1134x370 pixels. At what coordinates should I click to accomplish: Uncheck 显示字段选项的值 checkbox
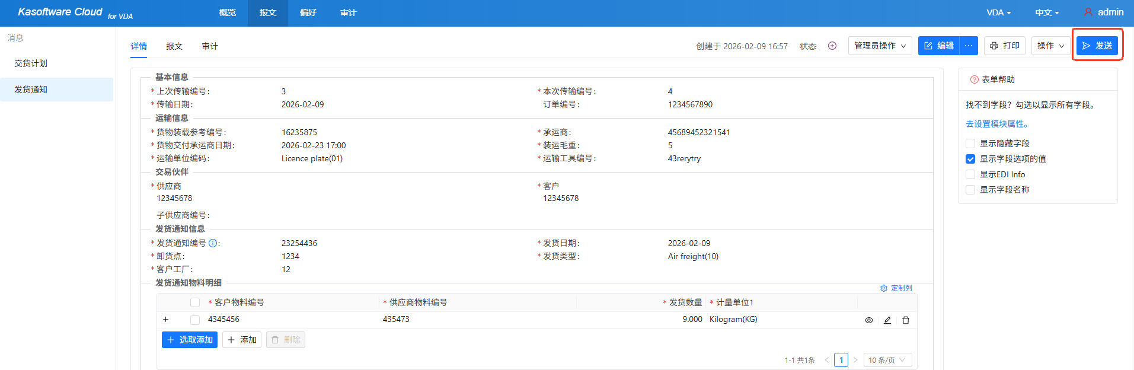point(970,159)
